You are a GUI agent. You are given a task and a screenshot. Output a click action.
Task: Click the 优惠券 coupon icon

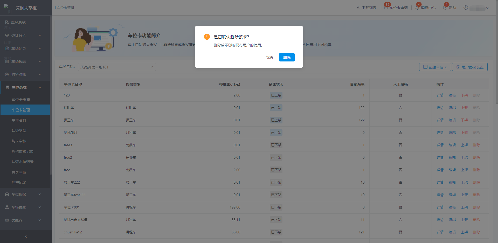[x=7, y=220]
